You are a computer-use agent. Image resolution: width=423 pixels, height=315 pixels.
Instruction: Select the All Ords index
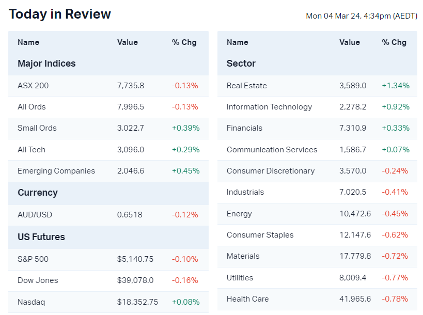(32, 107)
